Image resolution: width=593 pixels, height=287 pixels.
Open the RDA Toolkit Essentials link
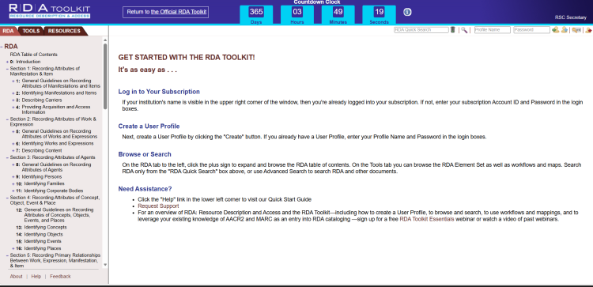pos(427,219)
